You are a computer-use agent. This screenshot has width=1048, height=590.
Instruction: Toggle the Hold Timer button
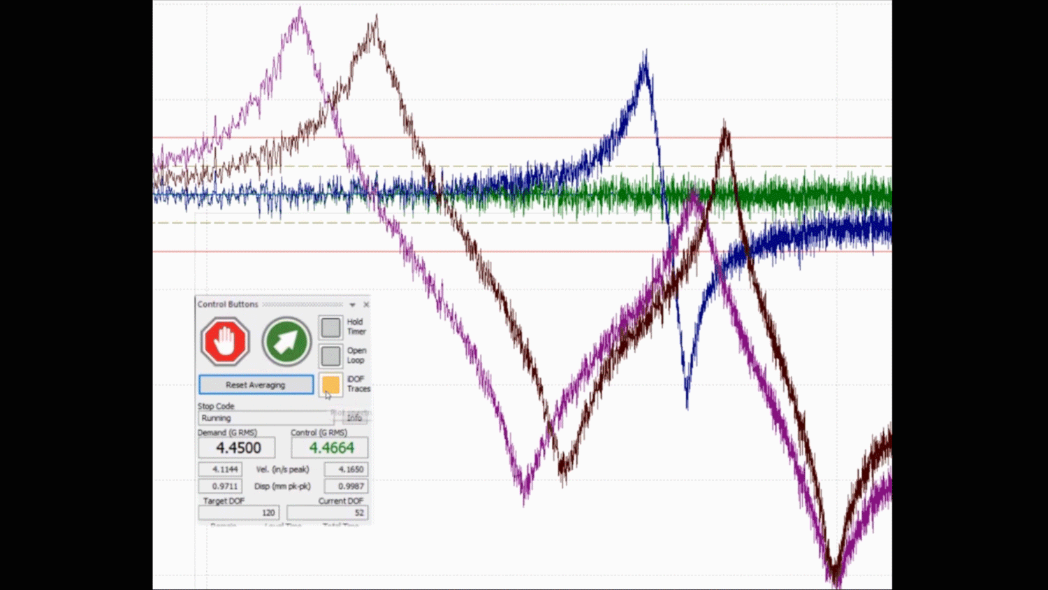point(330,327)
